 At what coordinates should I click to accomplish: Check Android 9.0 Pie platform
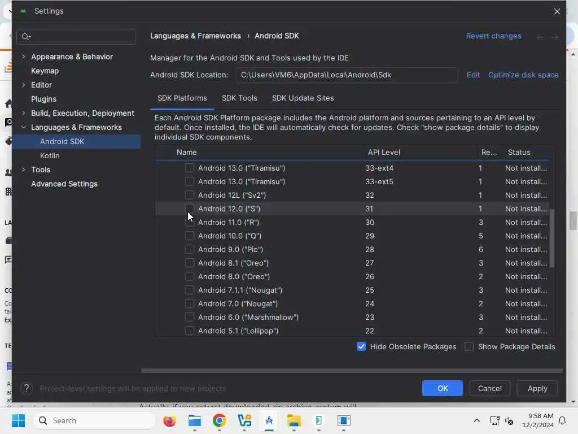[190, 249]
